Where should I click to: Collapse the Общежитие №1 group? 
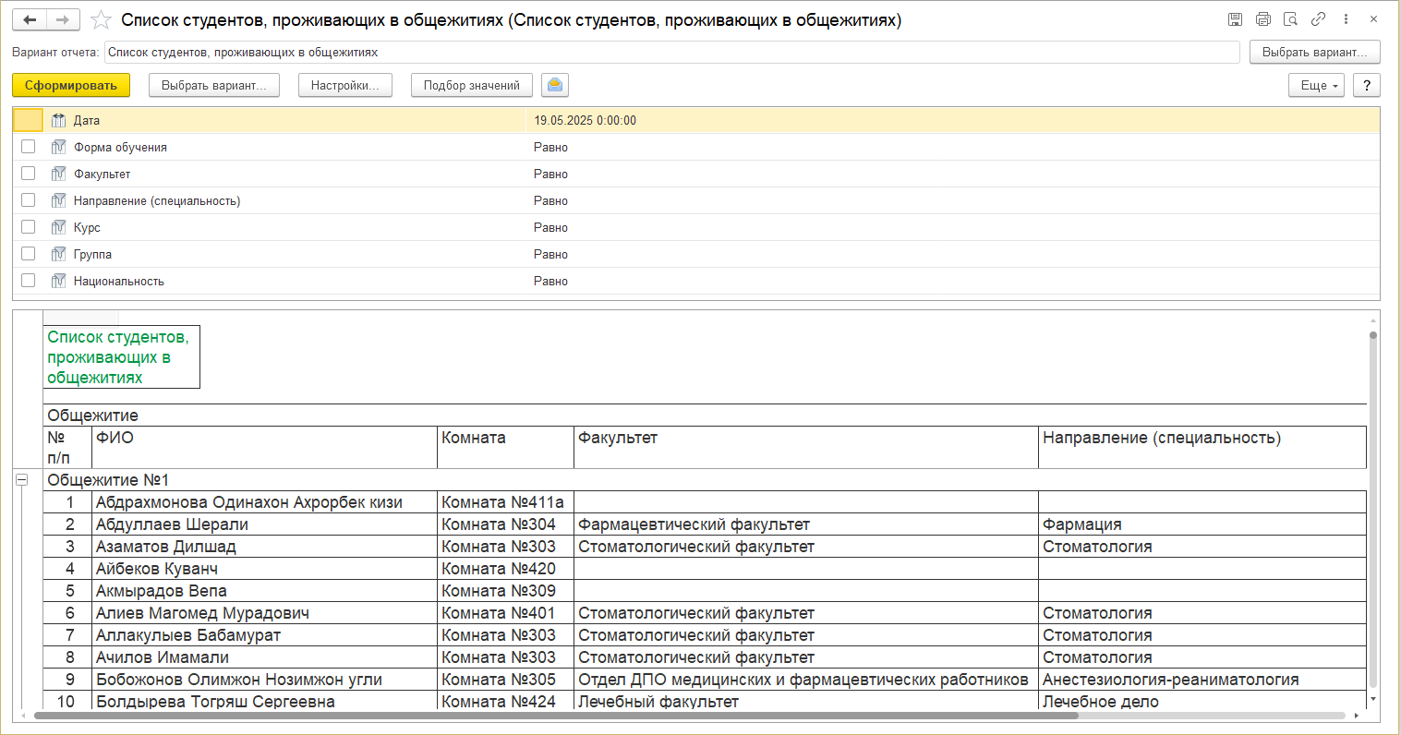[22, 480]
